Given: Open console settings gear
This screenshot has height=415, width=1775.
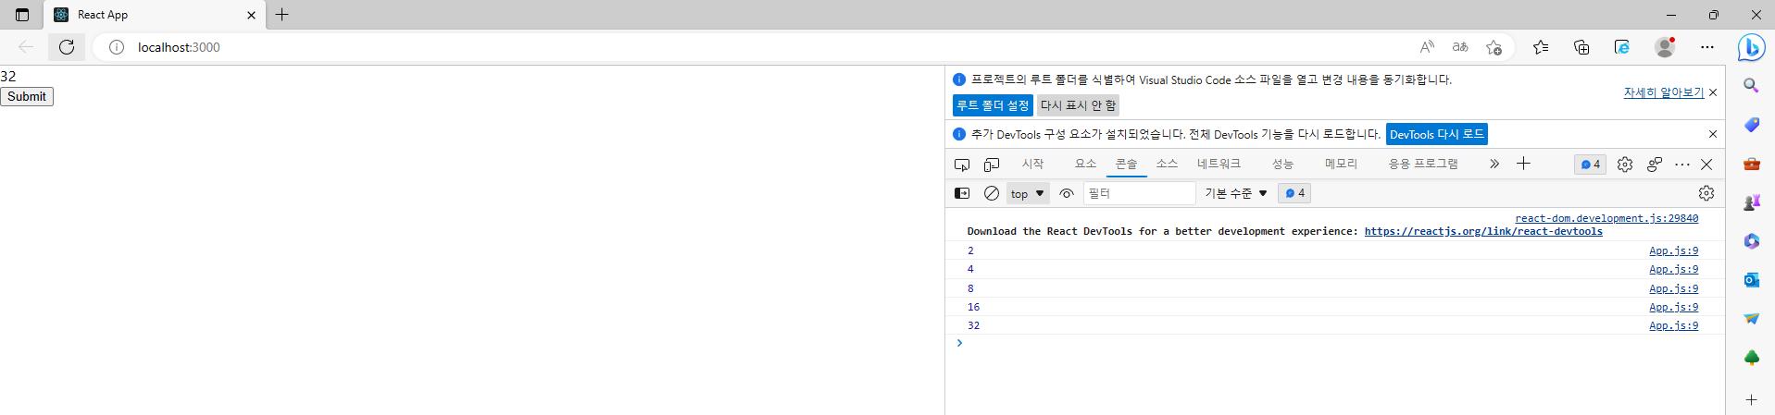Looking at the screenshot, I should (x=1706, y=193).
